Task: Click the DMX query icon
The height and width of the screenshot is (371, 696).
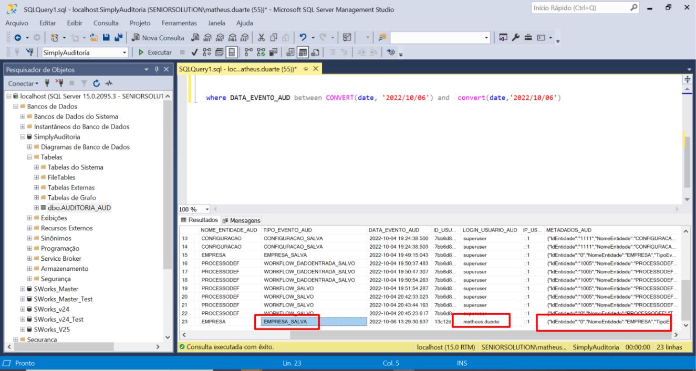Action: 219,37
